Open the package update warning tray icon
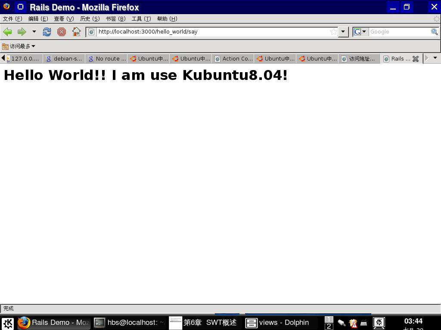 coord(353,323)
